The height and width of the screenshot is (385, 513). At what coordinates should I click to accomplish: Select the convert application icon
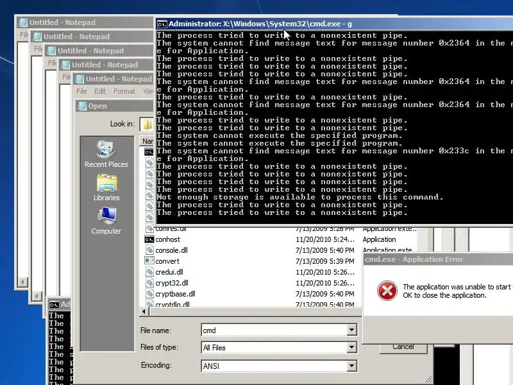149,261
